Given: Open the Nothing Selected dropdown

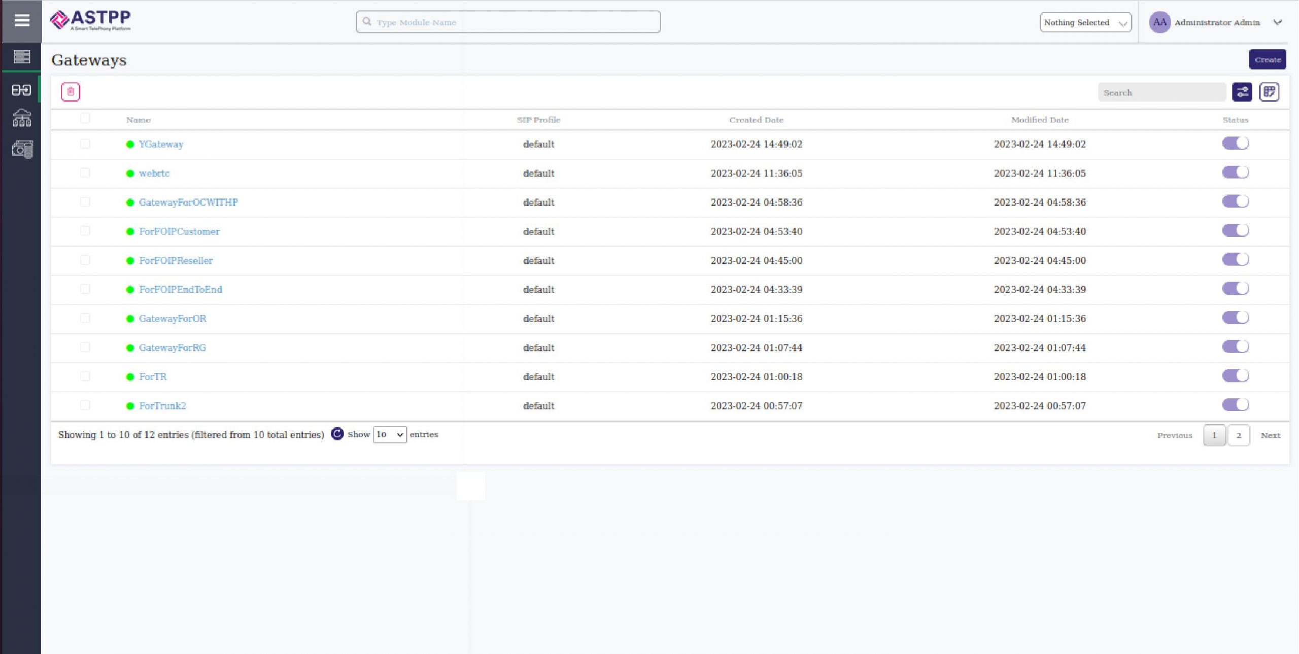Looking at the screenshot, I should [1085, 22].
